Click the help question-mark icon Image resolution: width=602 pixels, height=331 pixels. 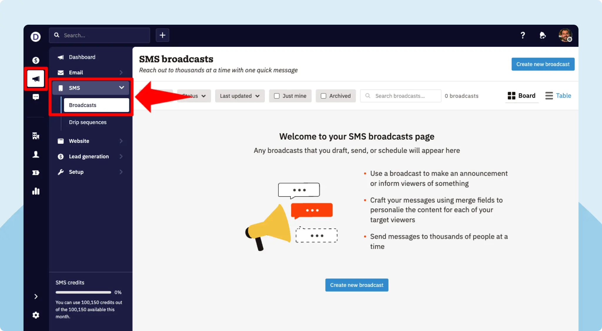click(x=523, y=35)
